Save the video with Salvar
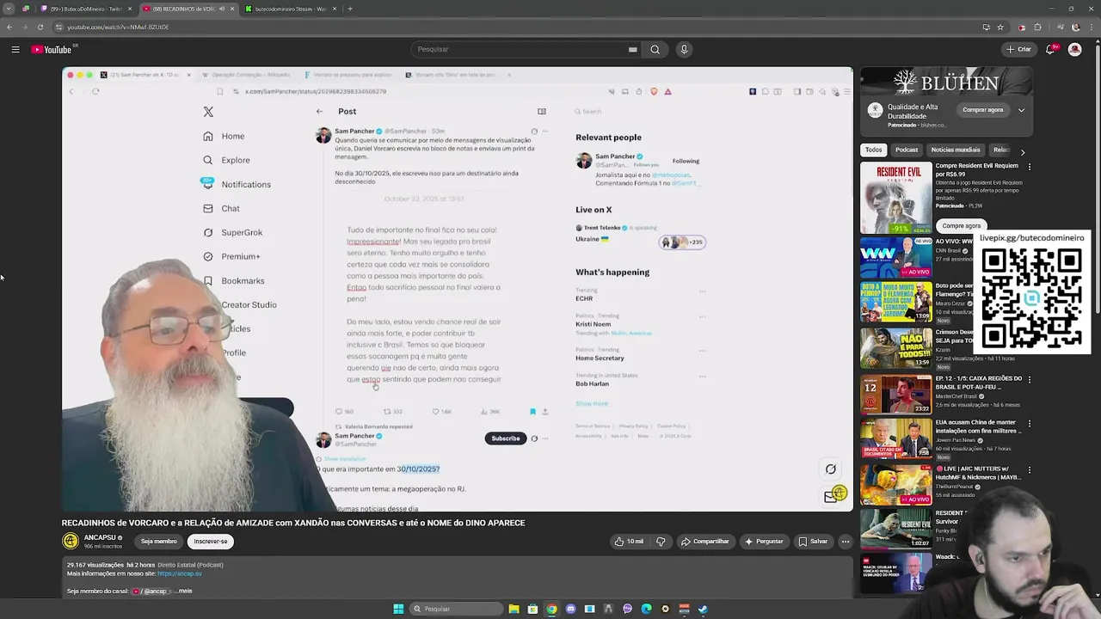Image resolution: width=1101 pixels, height=619 pixels. (813, 542)
